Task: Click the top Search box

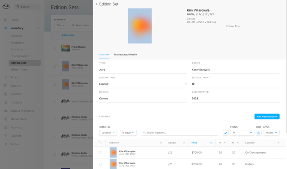Action: (28, 6)
